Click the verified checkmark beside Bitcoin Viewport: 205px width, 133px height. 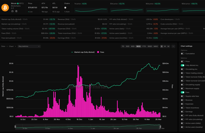[18, 3]
